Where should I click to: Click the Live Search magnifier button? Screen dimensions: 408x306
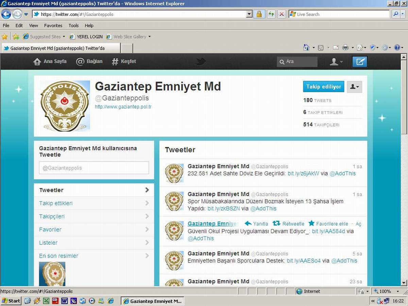(x=395, y=14)
